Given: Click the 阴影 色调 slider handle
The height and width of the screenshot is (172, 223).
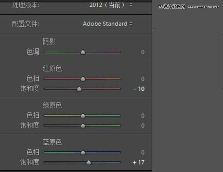Looking at the screenshot, I should pyautogui.click(x=83, y=52).
